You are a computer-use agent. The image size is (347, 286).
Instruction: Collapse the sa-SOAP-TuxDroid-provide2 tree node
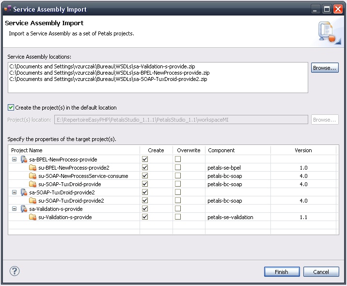14,192
